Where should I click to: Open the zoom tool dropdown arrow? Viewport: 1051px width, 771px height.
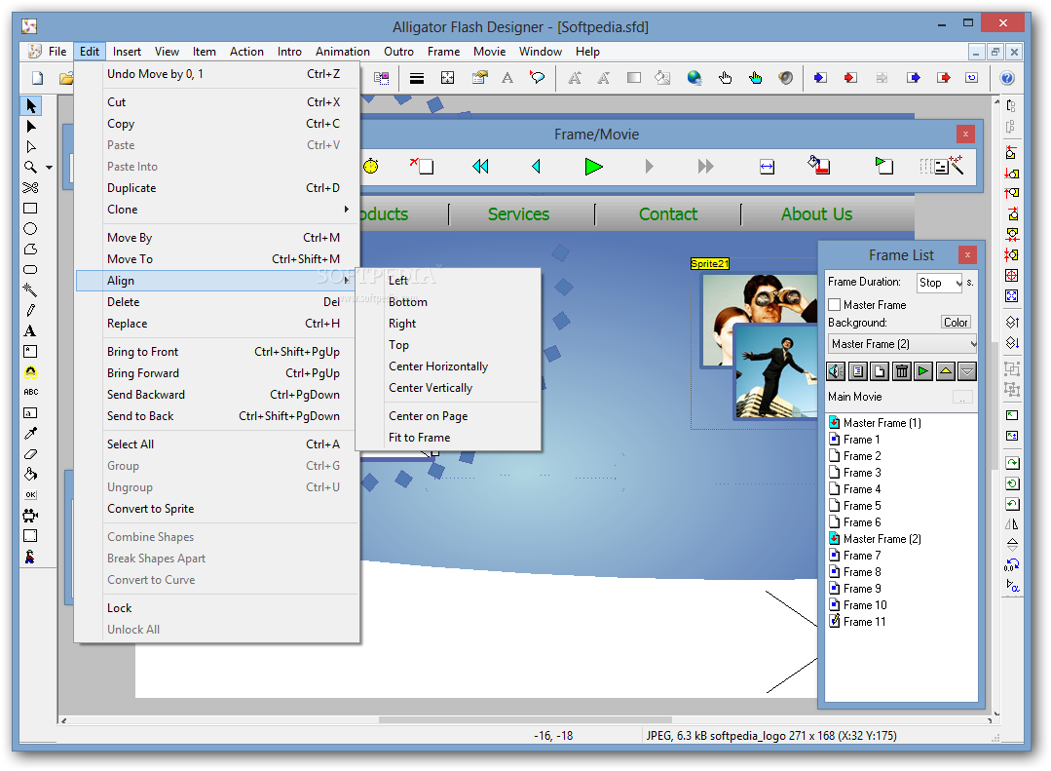tap(49, 167)
